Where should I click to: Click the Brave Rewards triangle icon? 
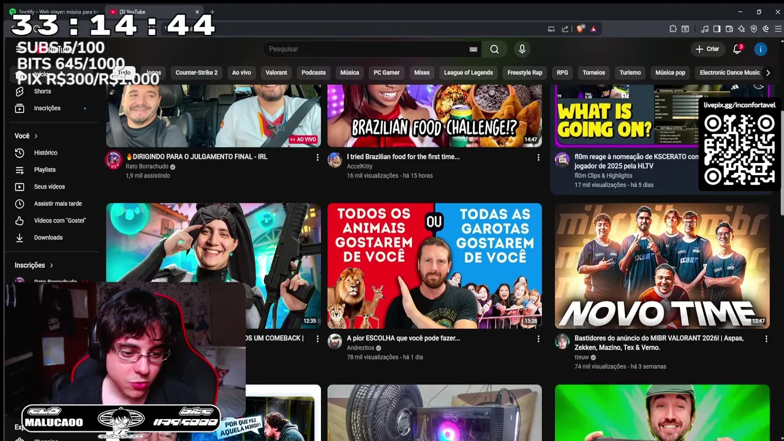[594, 29]
